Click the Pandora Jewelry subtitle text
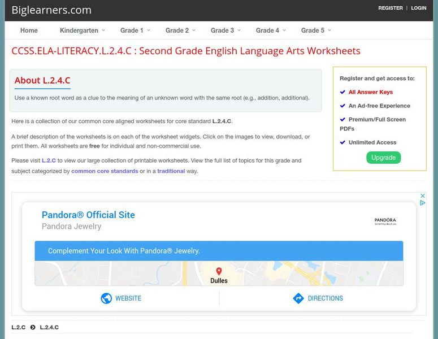This screenshot has height=339, width=438. coord(72,226)
